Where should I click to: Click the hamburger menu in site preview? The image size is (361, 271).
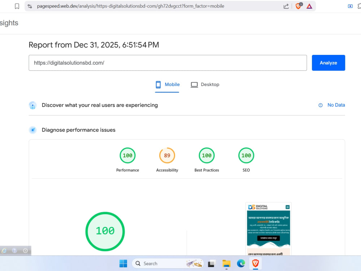coord(287,207)
